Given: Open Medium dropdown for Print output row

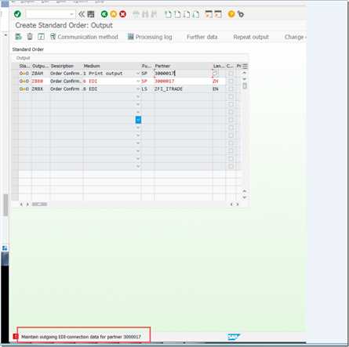Looking at the screenshot, I should [x=138, y=74].
